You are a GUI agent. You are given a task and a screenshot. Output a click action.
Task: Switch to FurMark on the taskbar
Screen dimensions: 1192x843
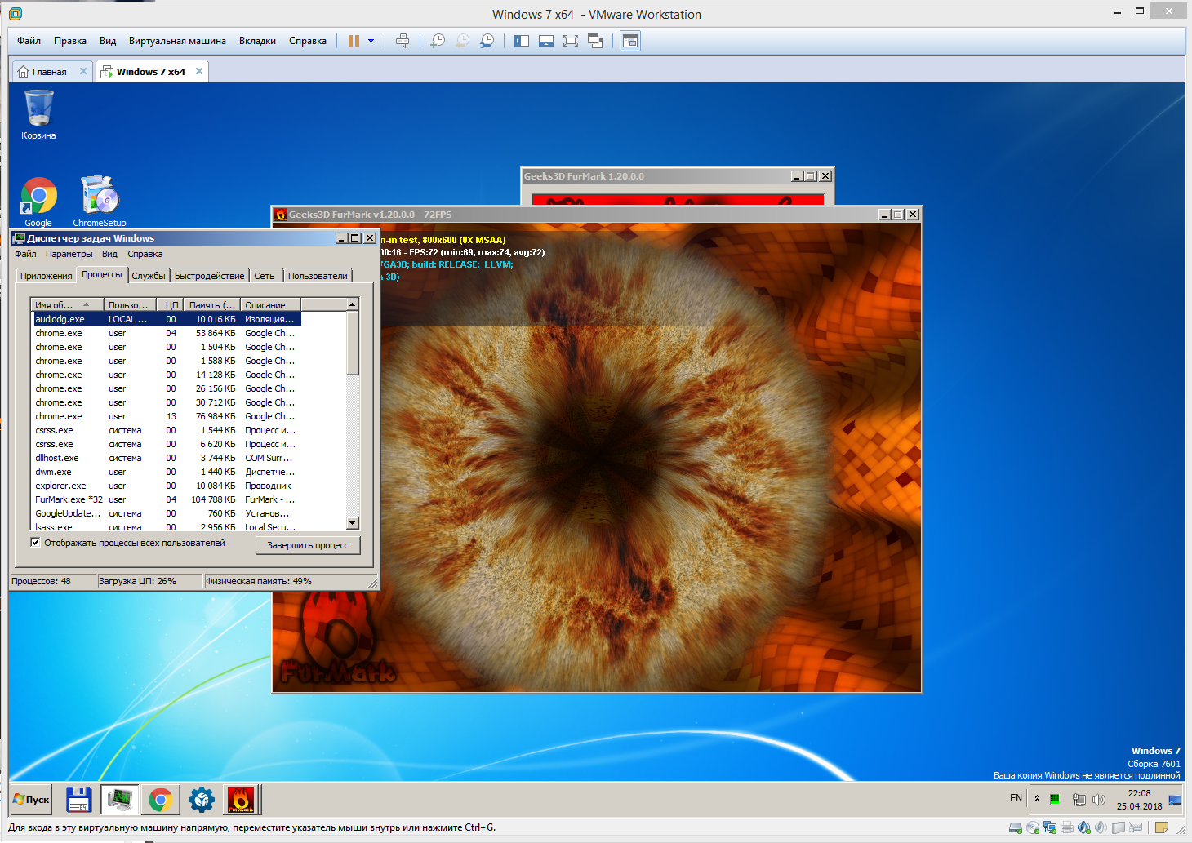click(x=241, y=800)
